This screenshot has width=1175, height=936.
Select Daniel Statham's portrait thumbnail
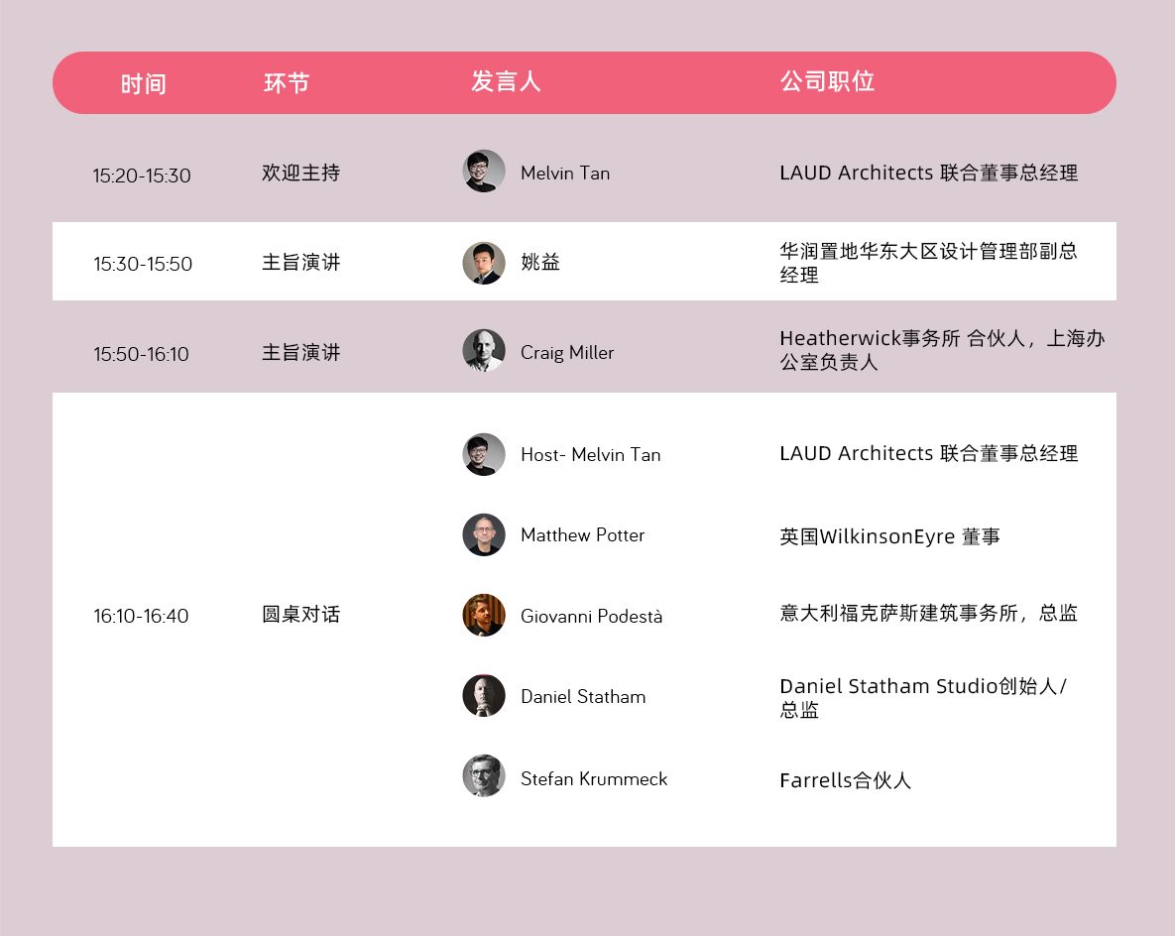click(x=484, y=696)
